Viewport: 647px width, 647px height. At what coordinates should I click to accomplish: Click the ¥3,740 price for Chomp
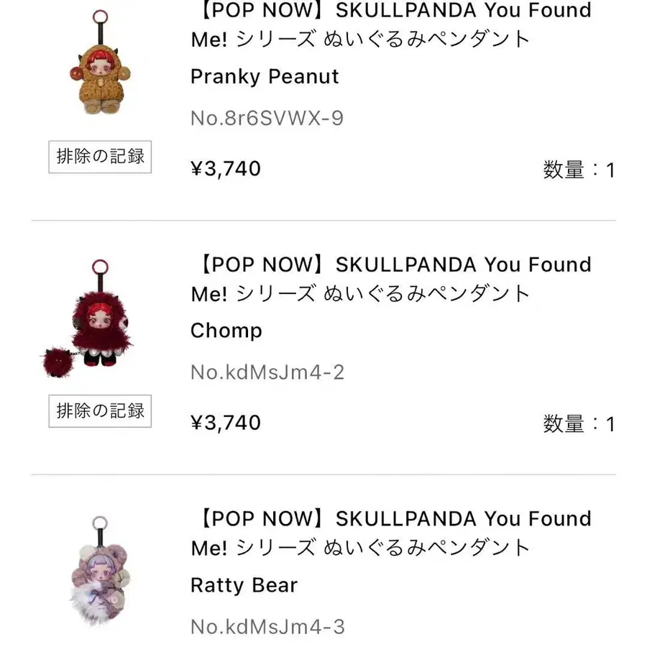point(225,423)
